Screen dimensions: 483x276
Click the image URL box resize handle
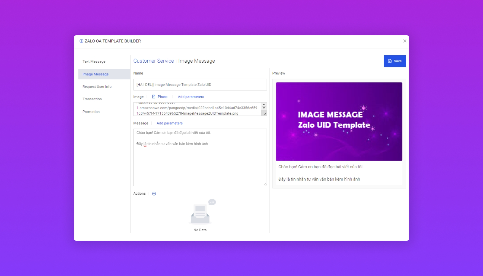pyautogui.click(x=265, y=114)
